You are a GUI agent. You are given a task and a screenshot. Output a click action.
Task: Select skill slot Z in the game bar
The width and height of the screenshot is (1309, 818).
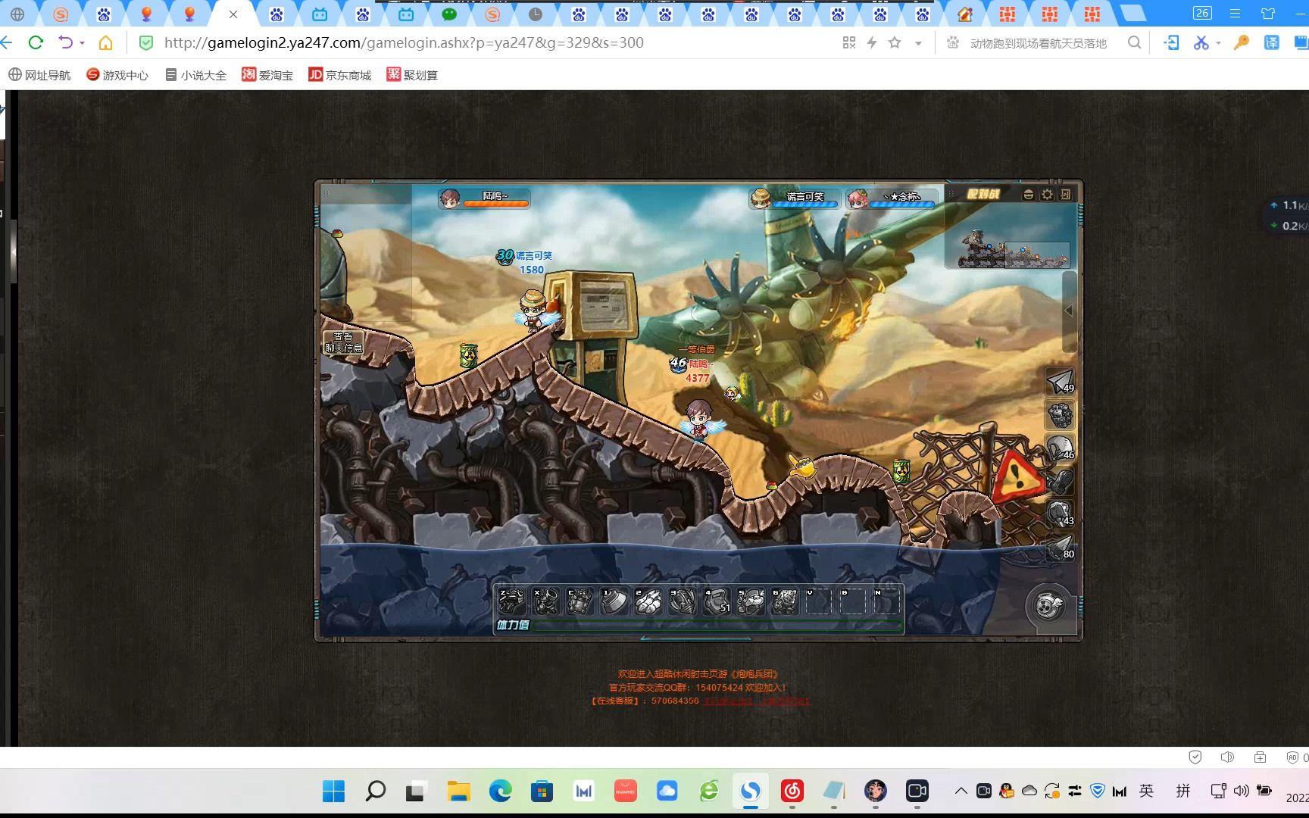click(x=511, y=602)
